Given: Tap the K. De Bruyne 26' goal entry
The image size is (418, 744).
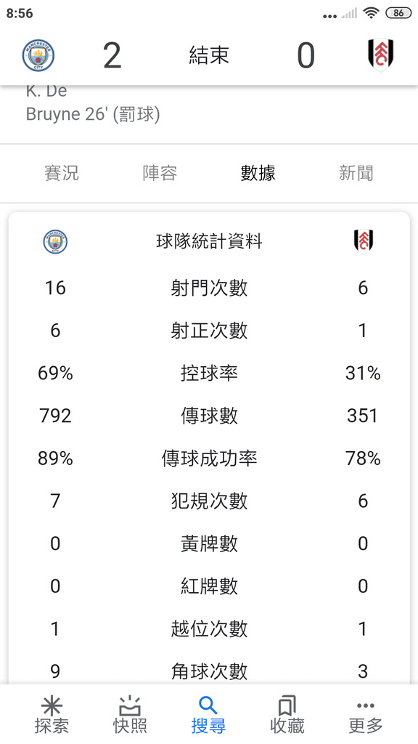Looking at the screenshot, I should tap(93, 102).
